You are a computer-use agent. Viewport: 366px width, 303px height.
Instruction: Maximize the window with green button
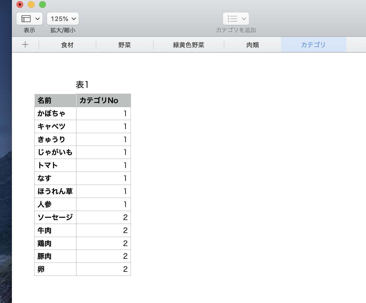tap(42, 5)
